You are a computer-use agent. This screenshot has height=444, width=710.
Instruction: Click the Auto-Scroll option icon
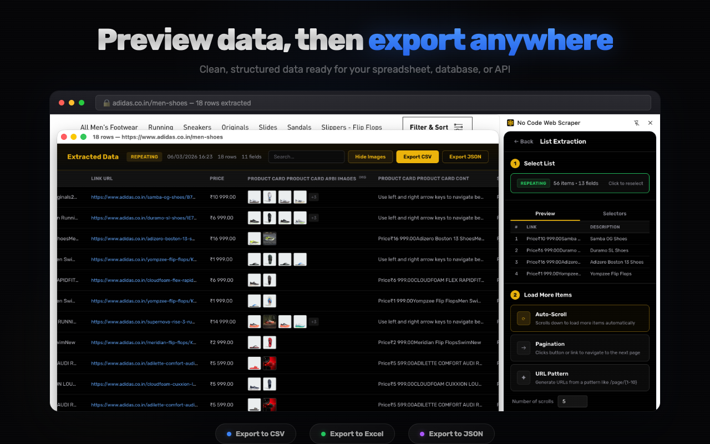pyautogui.click(x=524, y=318)
